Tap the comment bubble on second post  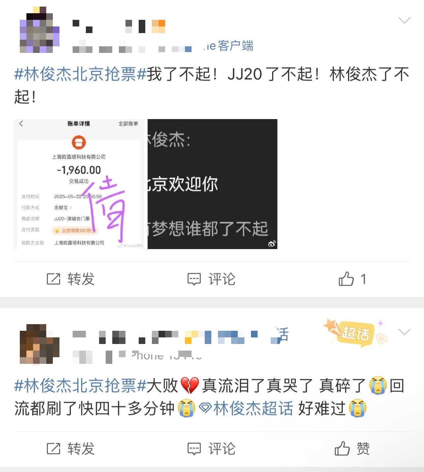[194, 449]
